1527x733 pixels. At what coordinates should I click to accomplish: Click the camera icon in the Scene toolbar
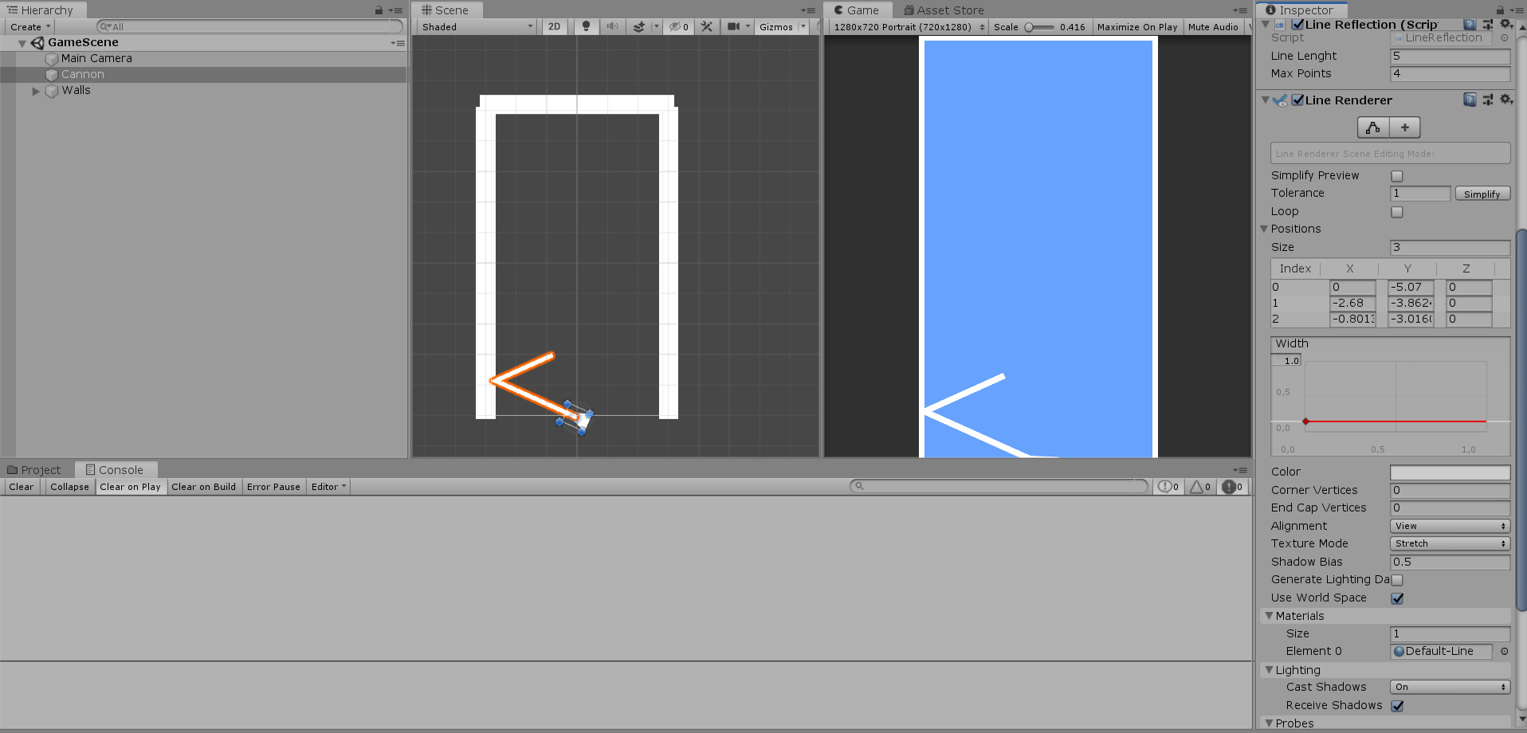pyautogui.click(x=734, y=26)
